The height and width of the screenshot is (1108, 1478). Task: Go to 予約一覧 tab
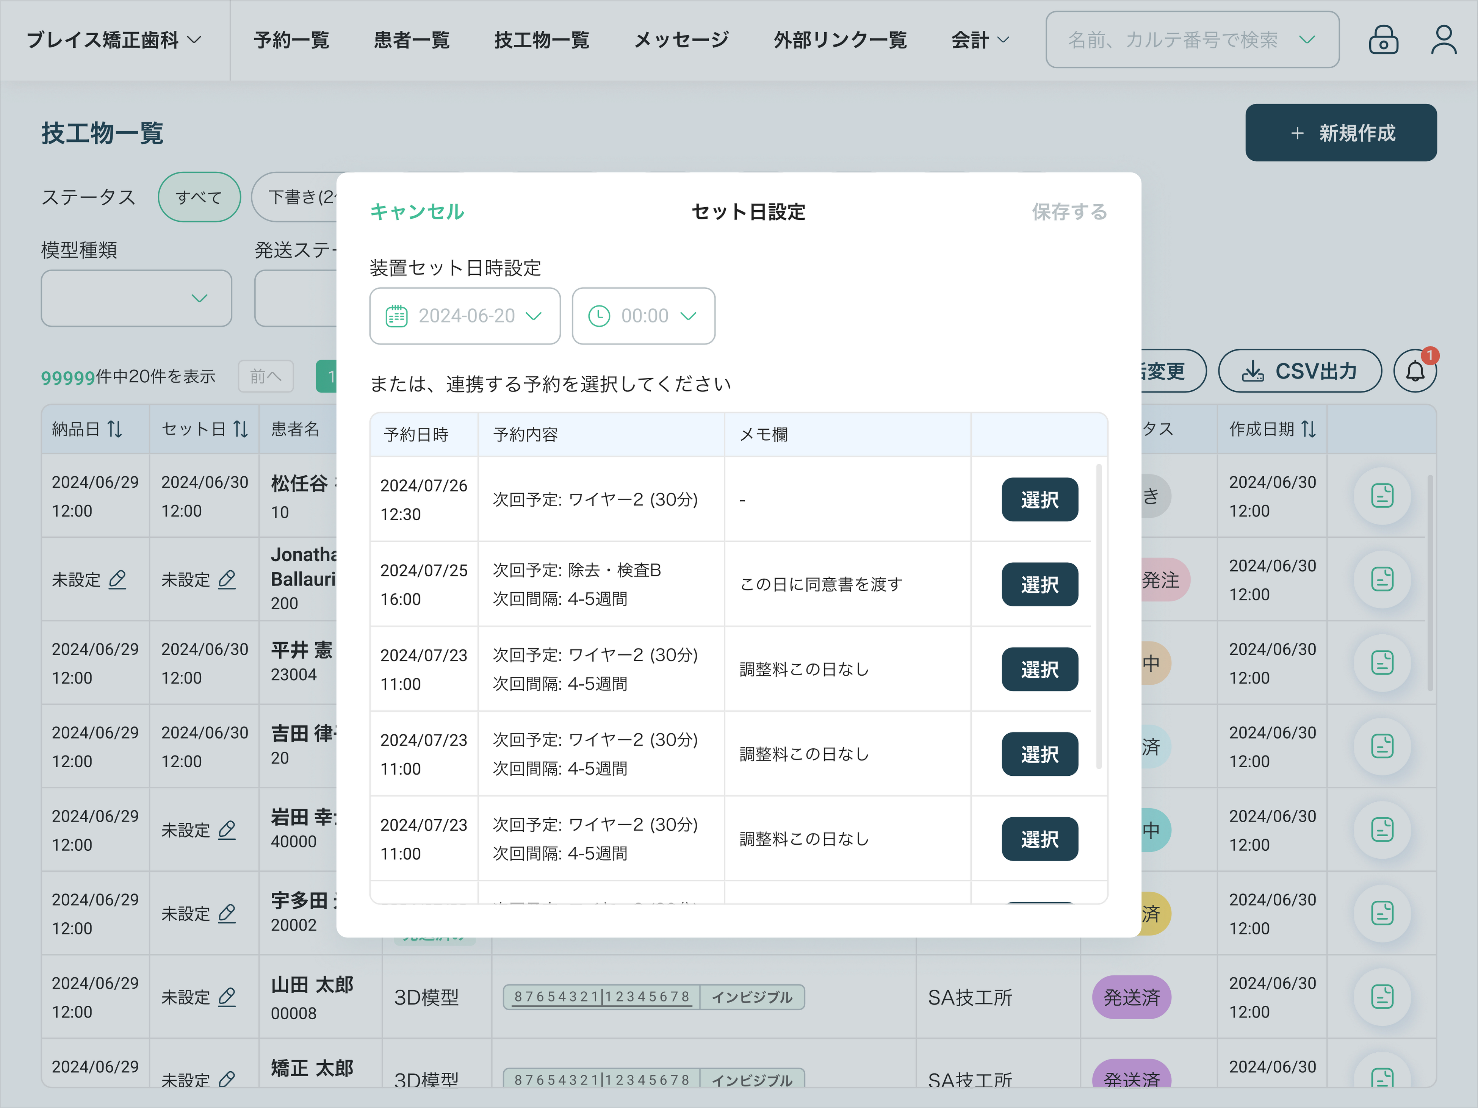291,40
